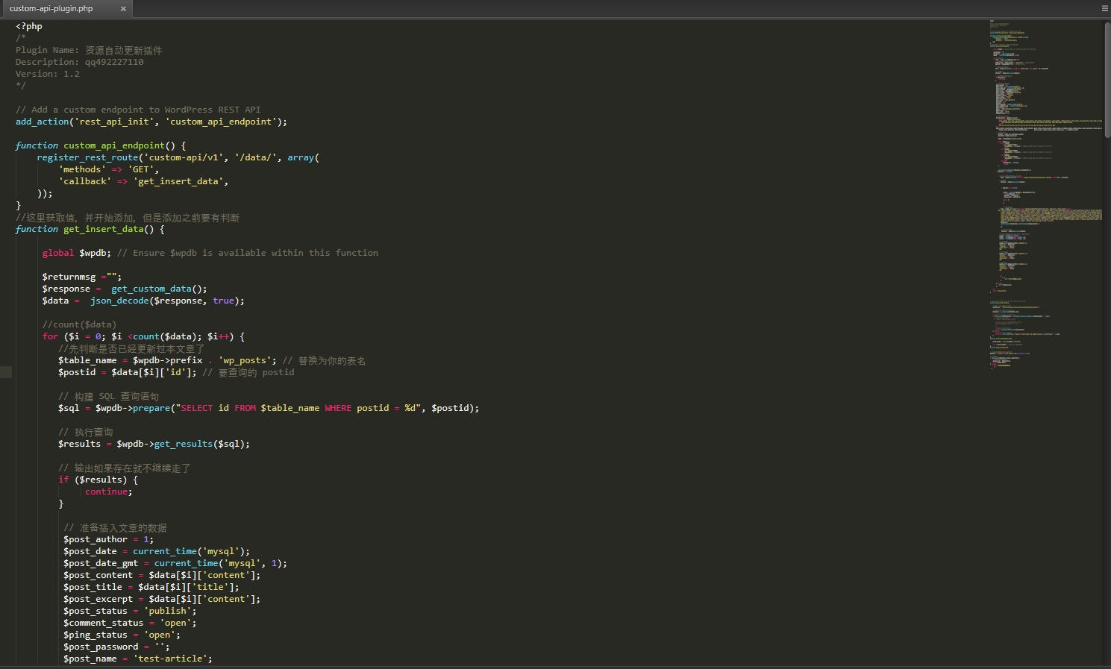
Task: Click the '$post_status = 'publish'' line
Action: coord(130,611)
